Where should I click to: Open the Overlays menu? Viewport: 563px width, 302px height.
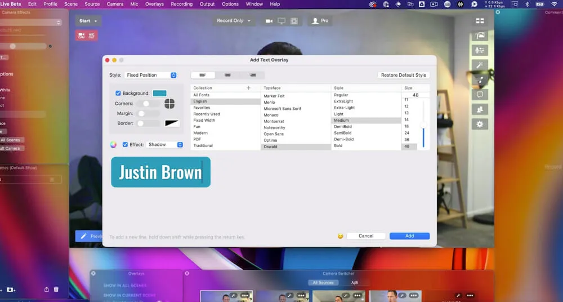(154, 4)
